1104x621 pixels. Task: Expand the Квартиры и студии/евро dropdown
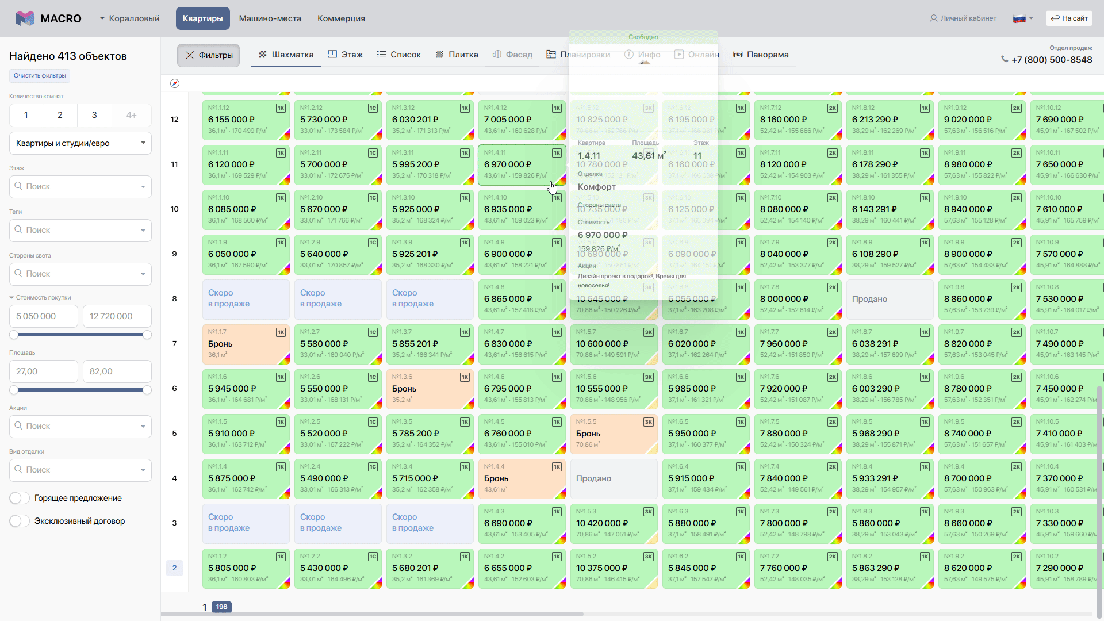[x=80, y=143]
